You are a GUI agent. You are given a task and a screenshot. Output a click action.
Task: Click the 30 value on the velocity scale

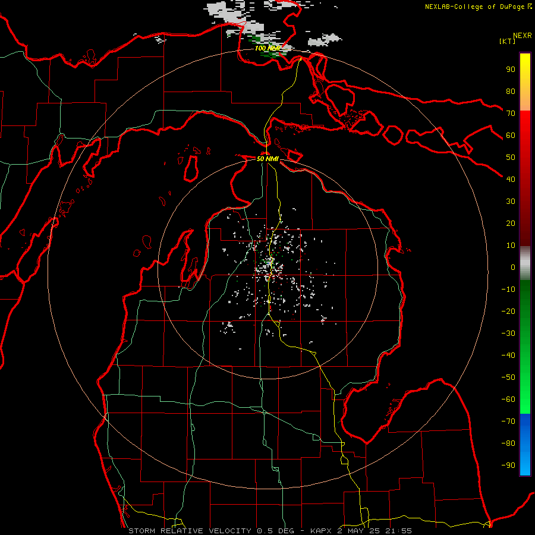(511, 202)
